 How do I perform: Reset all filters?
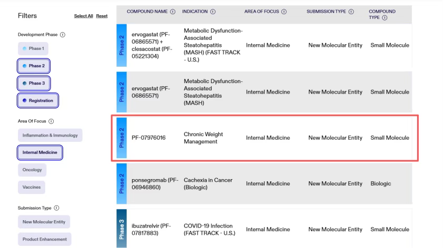coord(102,16)
